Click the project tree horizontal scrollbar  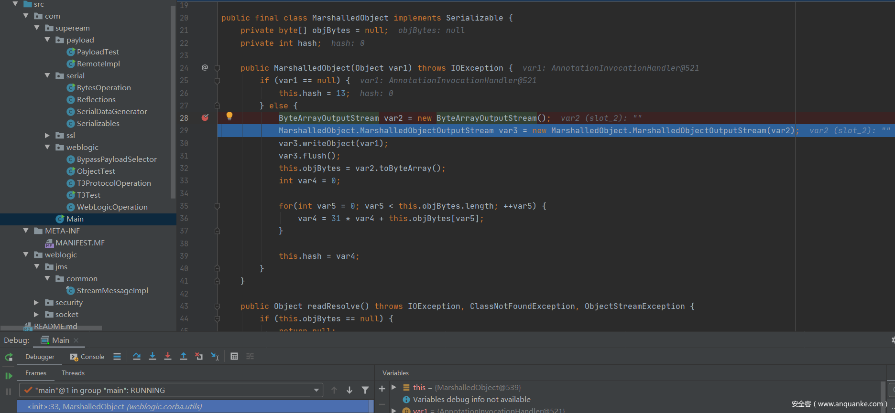[51, 328]
